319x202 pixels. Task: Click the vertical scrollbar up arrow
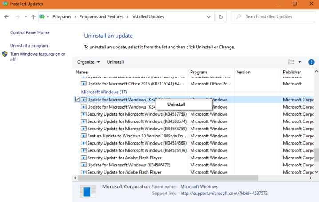(x=317, y=71)
